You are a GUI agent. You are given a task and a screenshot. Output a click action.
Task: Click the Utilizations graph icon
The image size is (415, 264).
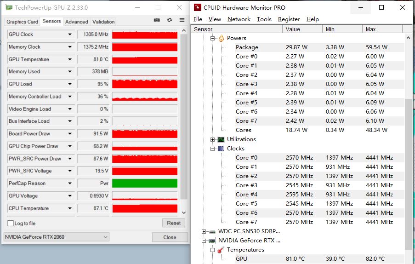(x=221, y=139)
